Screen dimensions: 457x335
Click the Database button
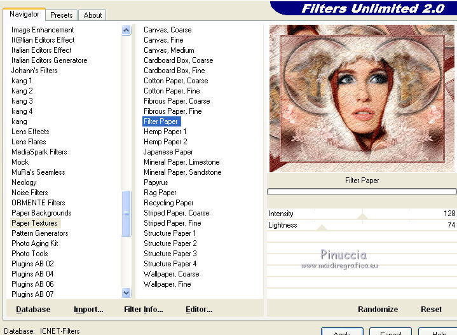coord(33,310)
